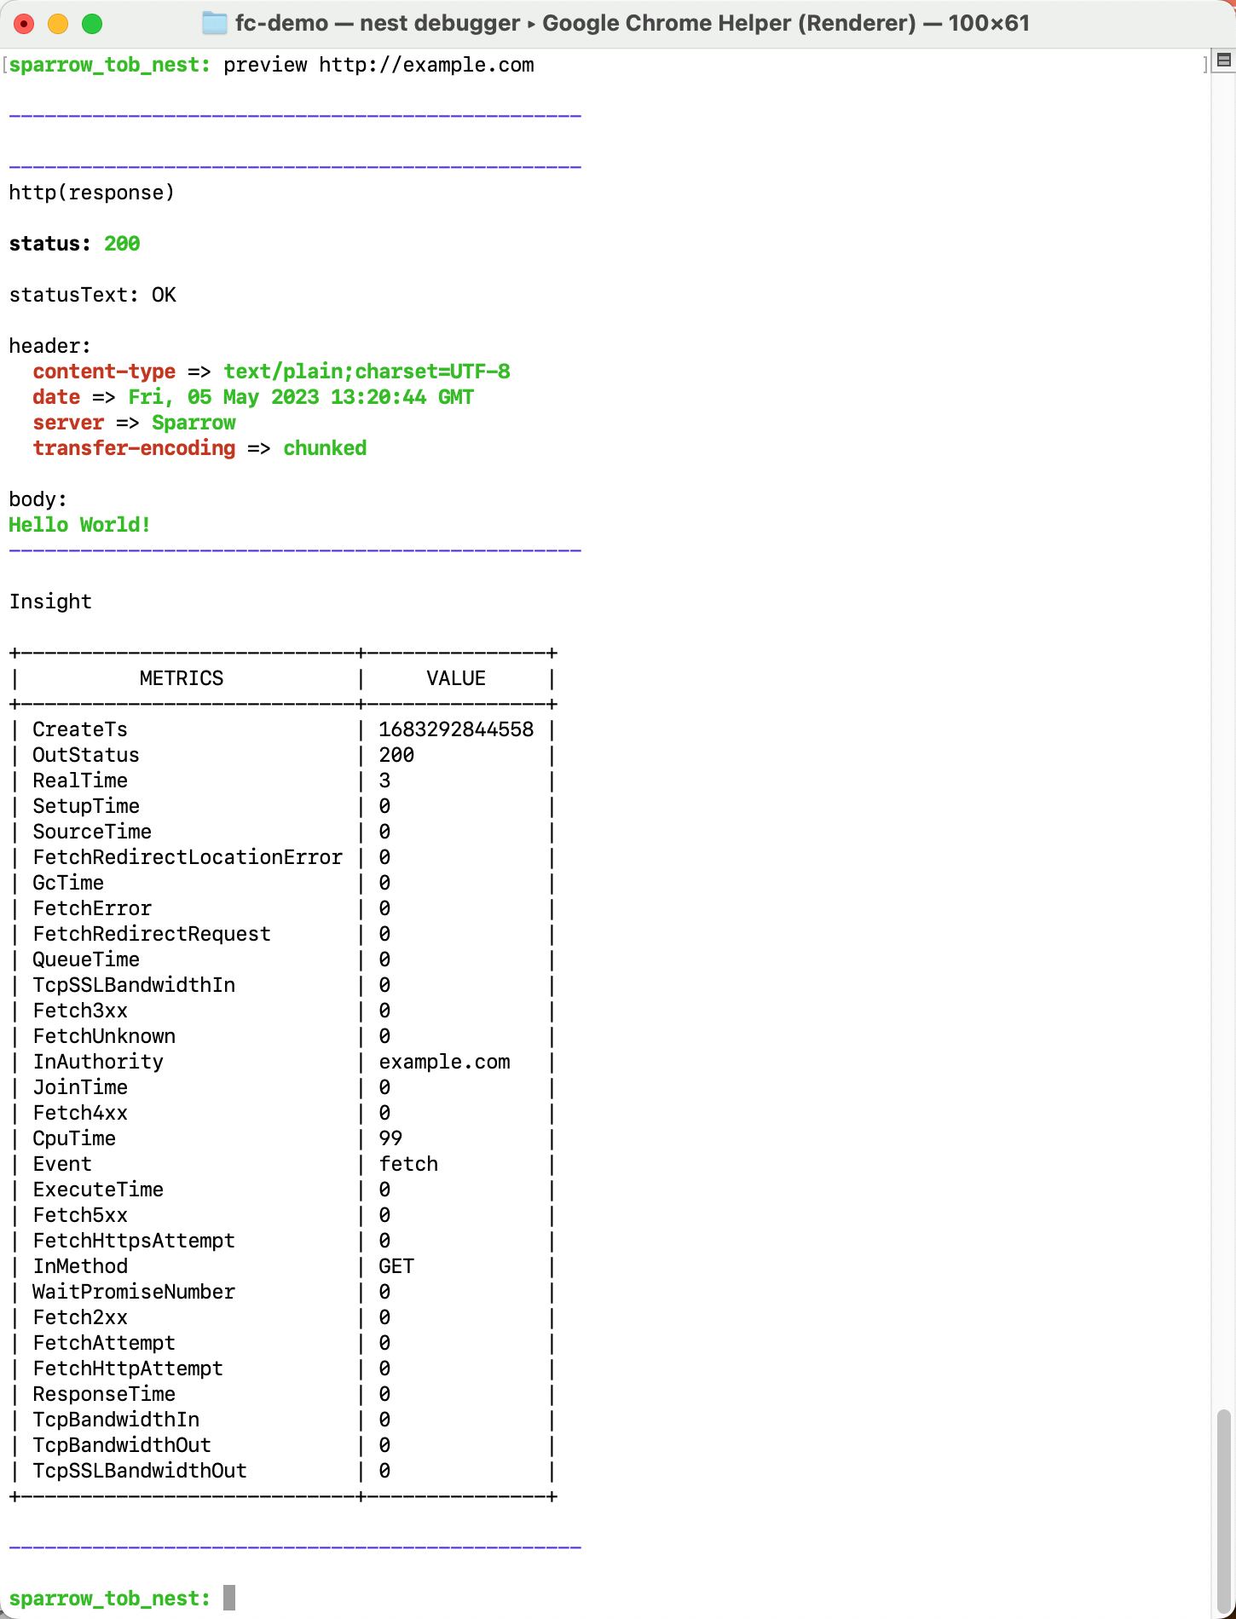Click the QueueTime metric label

[x=86, y=959]
